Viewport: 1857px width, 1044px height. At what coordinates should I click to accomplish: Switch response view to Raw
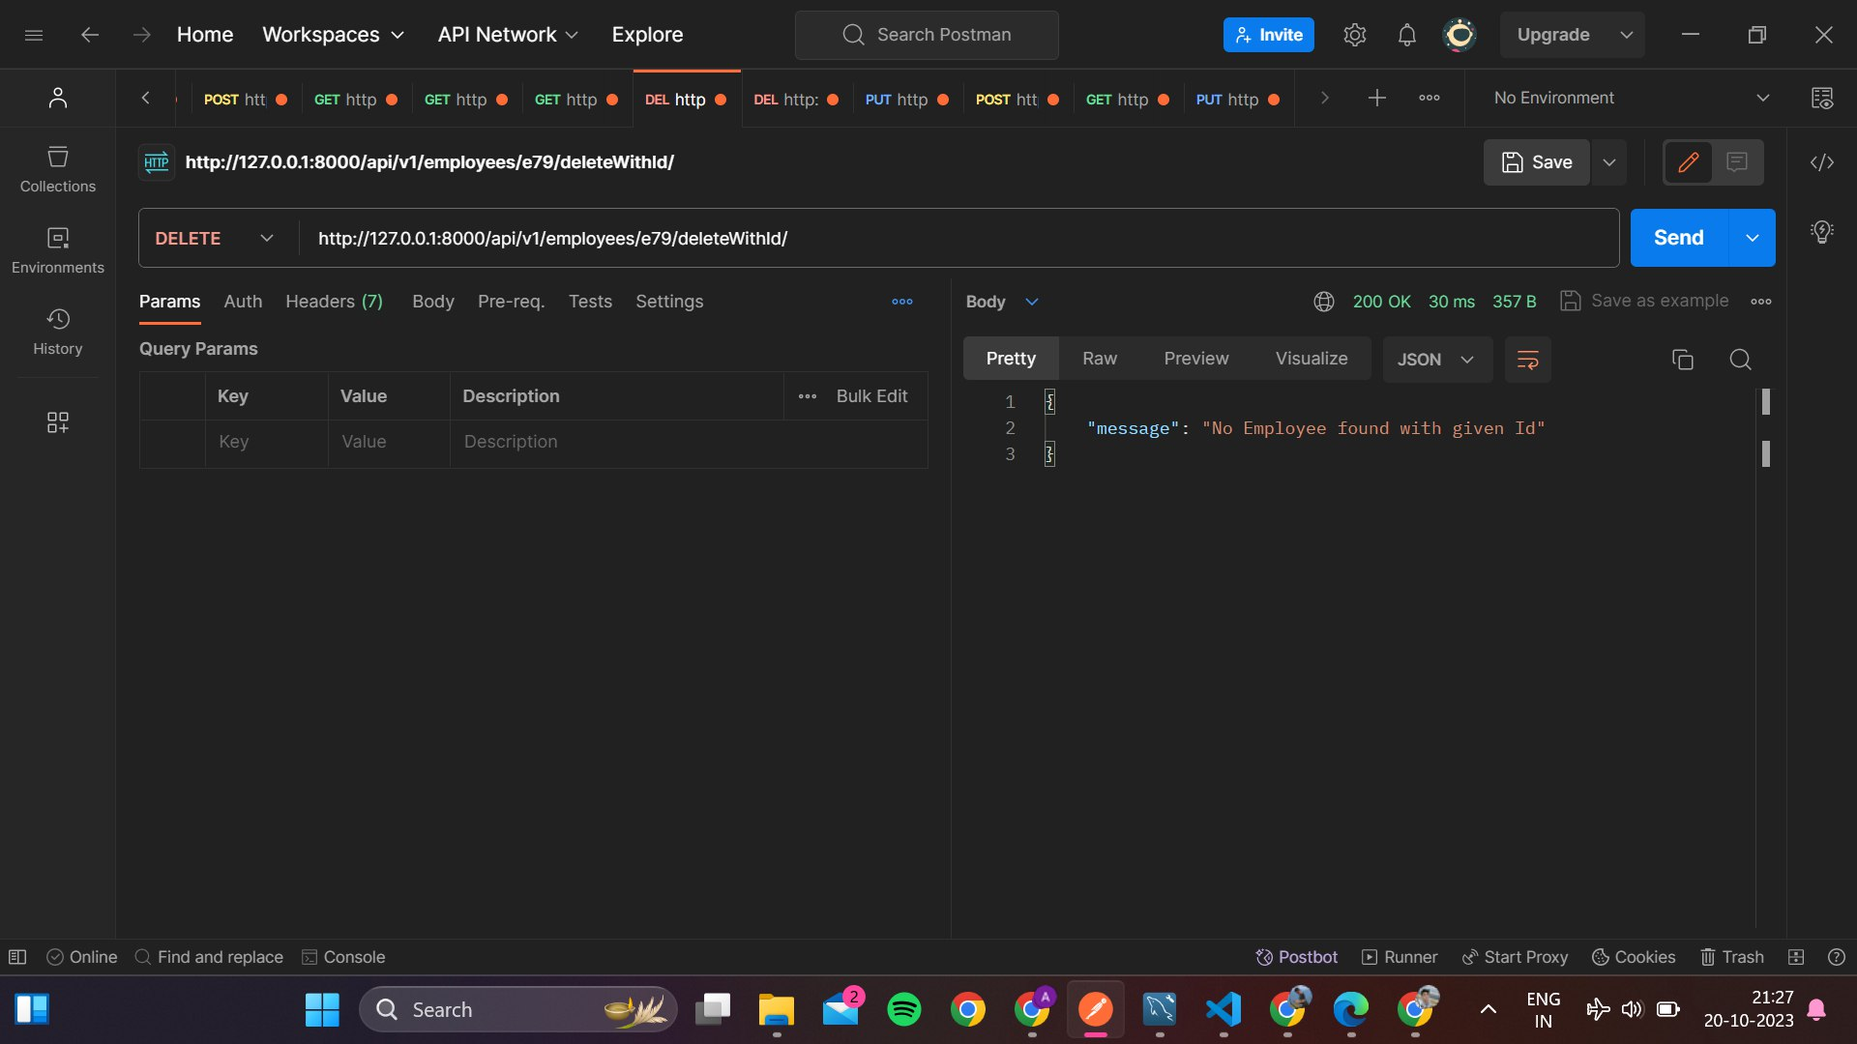(x=1099, y=358)
